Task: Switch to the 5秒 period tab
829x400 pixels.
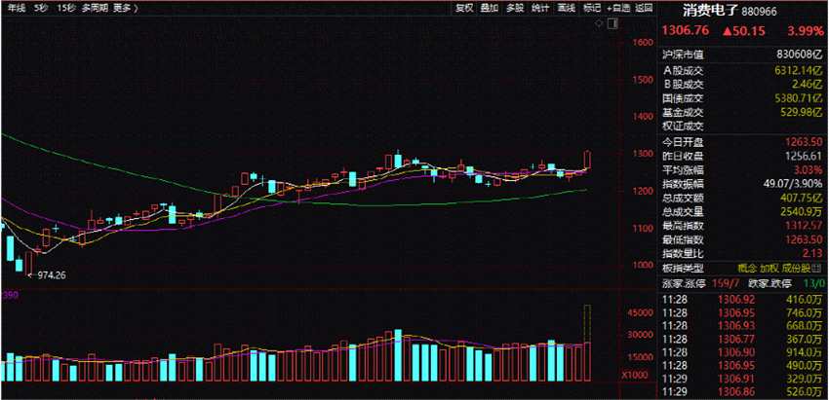Action: pyautogui.click(x=41, y=8)
